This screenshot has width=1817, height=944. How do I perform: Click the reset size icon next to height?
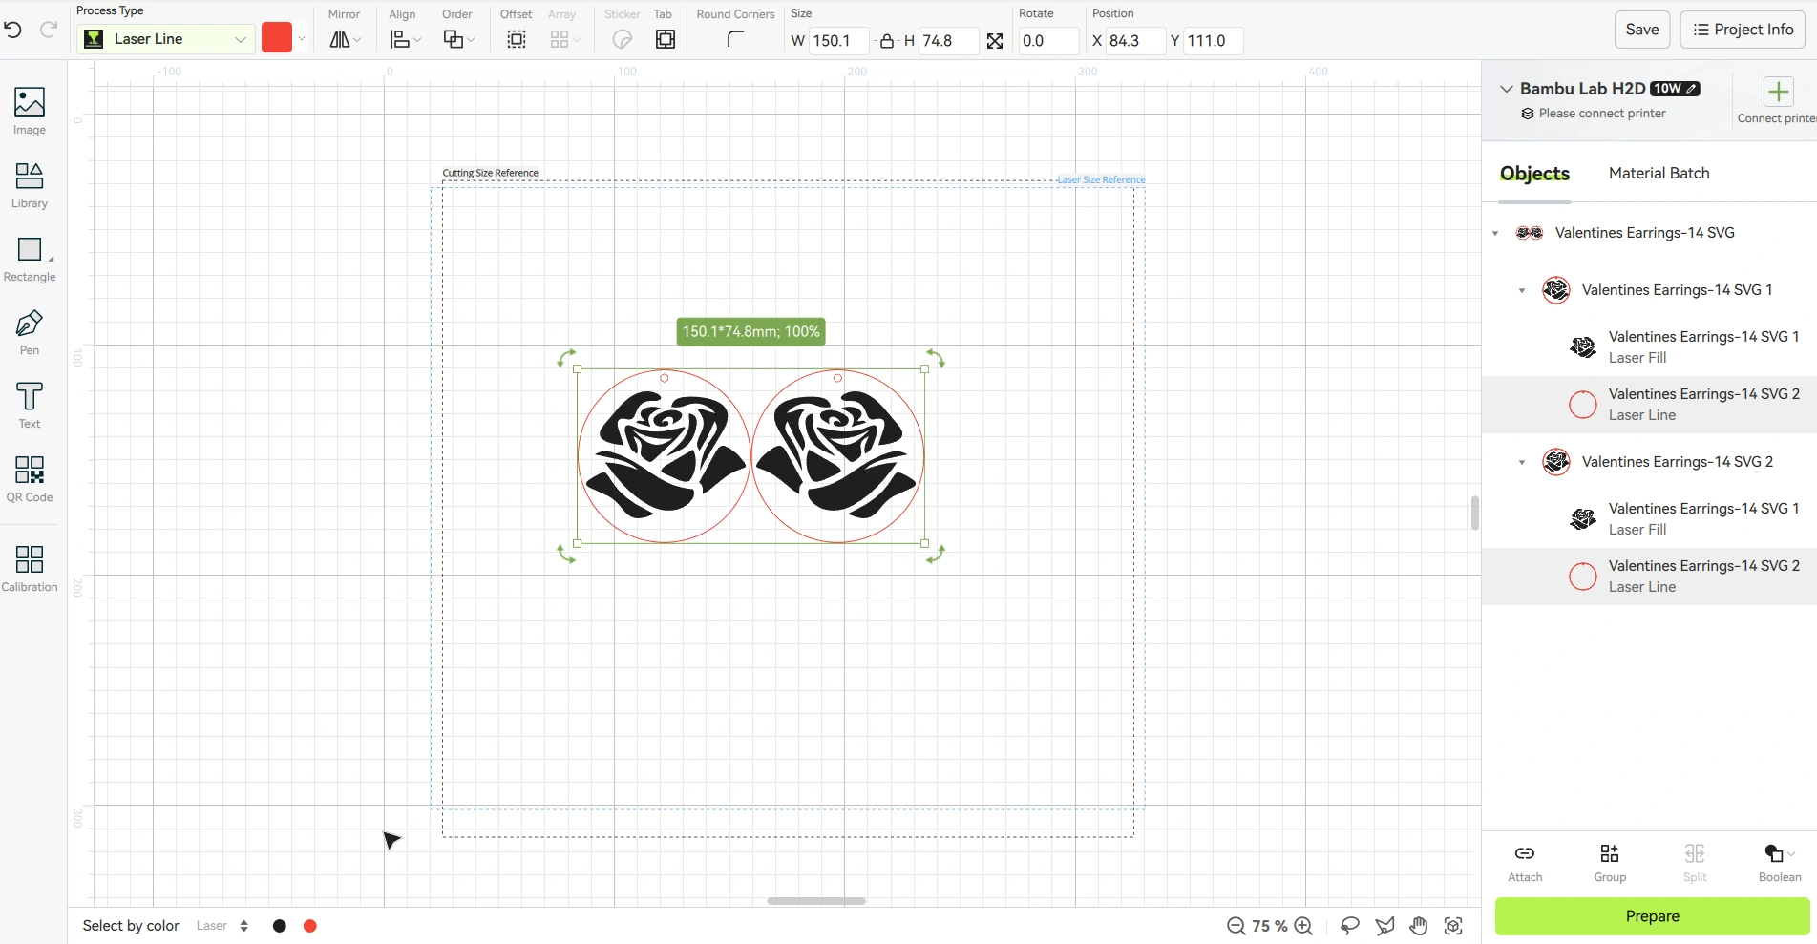pos(995,41)
